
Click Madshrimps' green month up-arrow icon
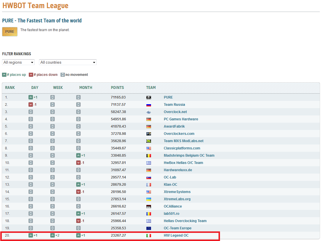pyautogui.click(x=78, y=156)
